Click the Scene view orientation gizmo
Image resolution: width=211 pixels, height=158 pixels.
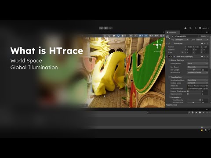[157, 45]
